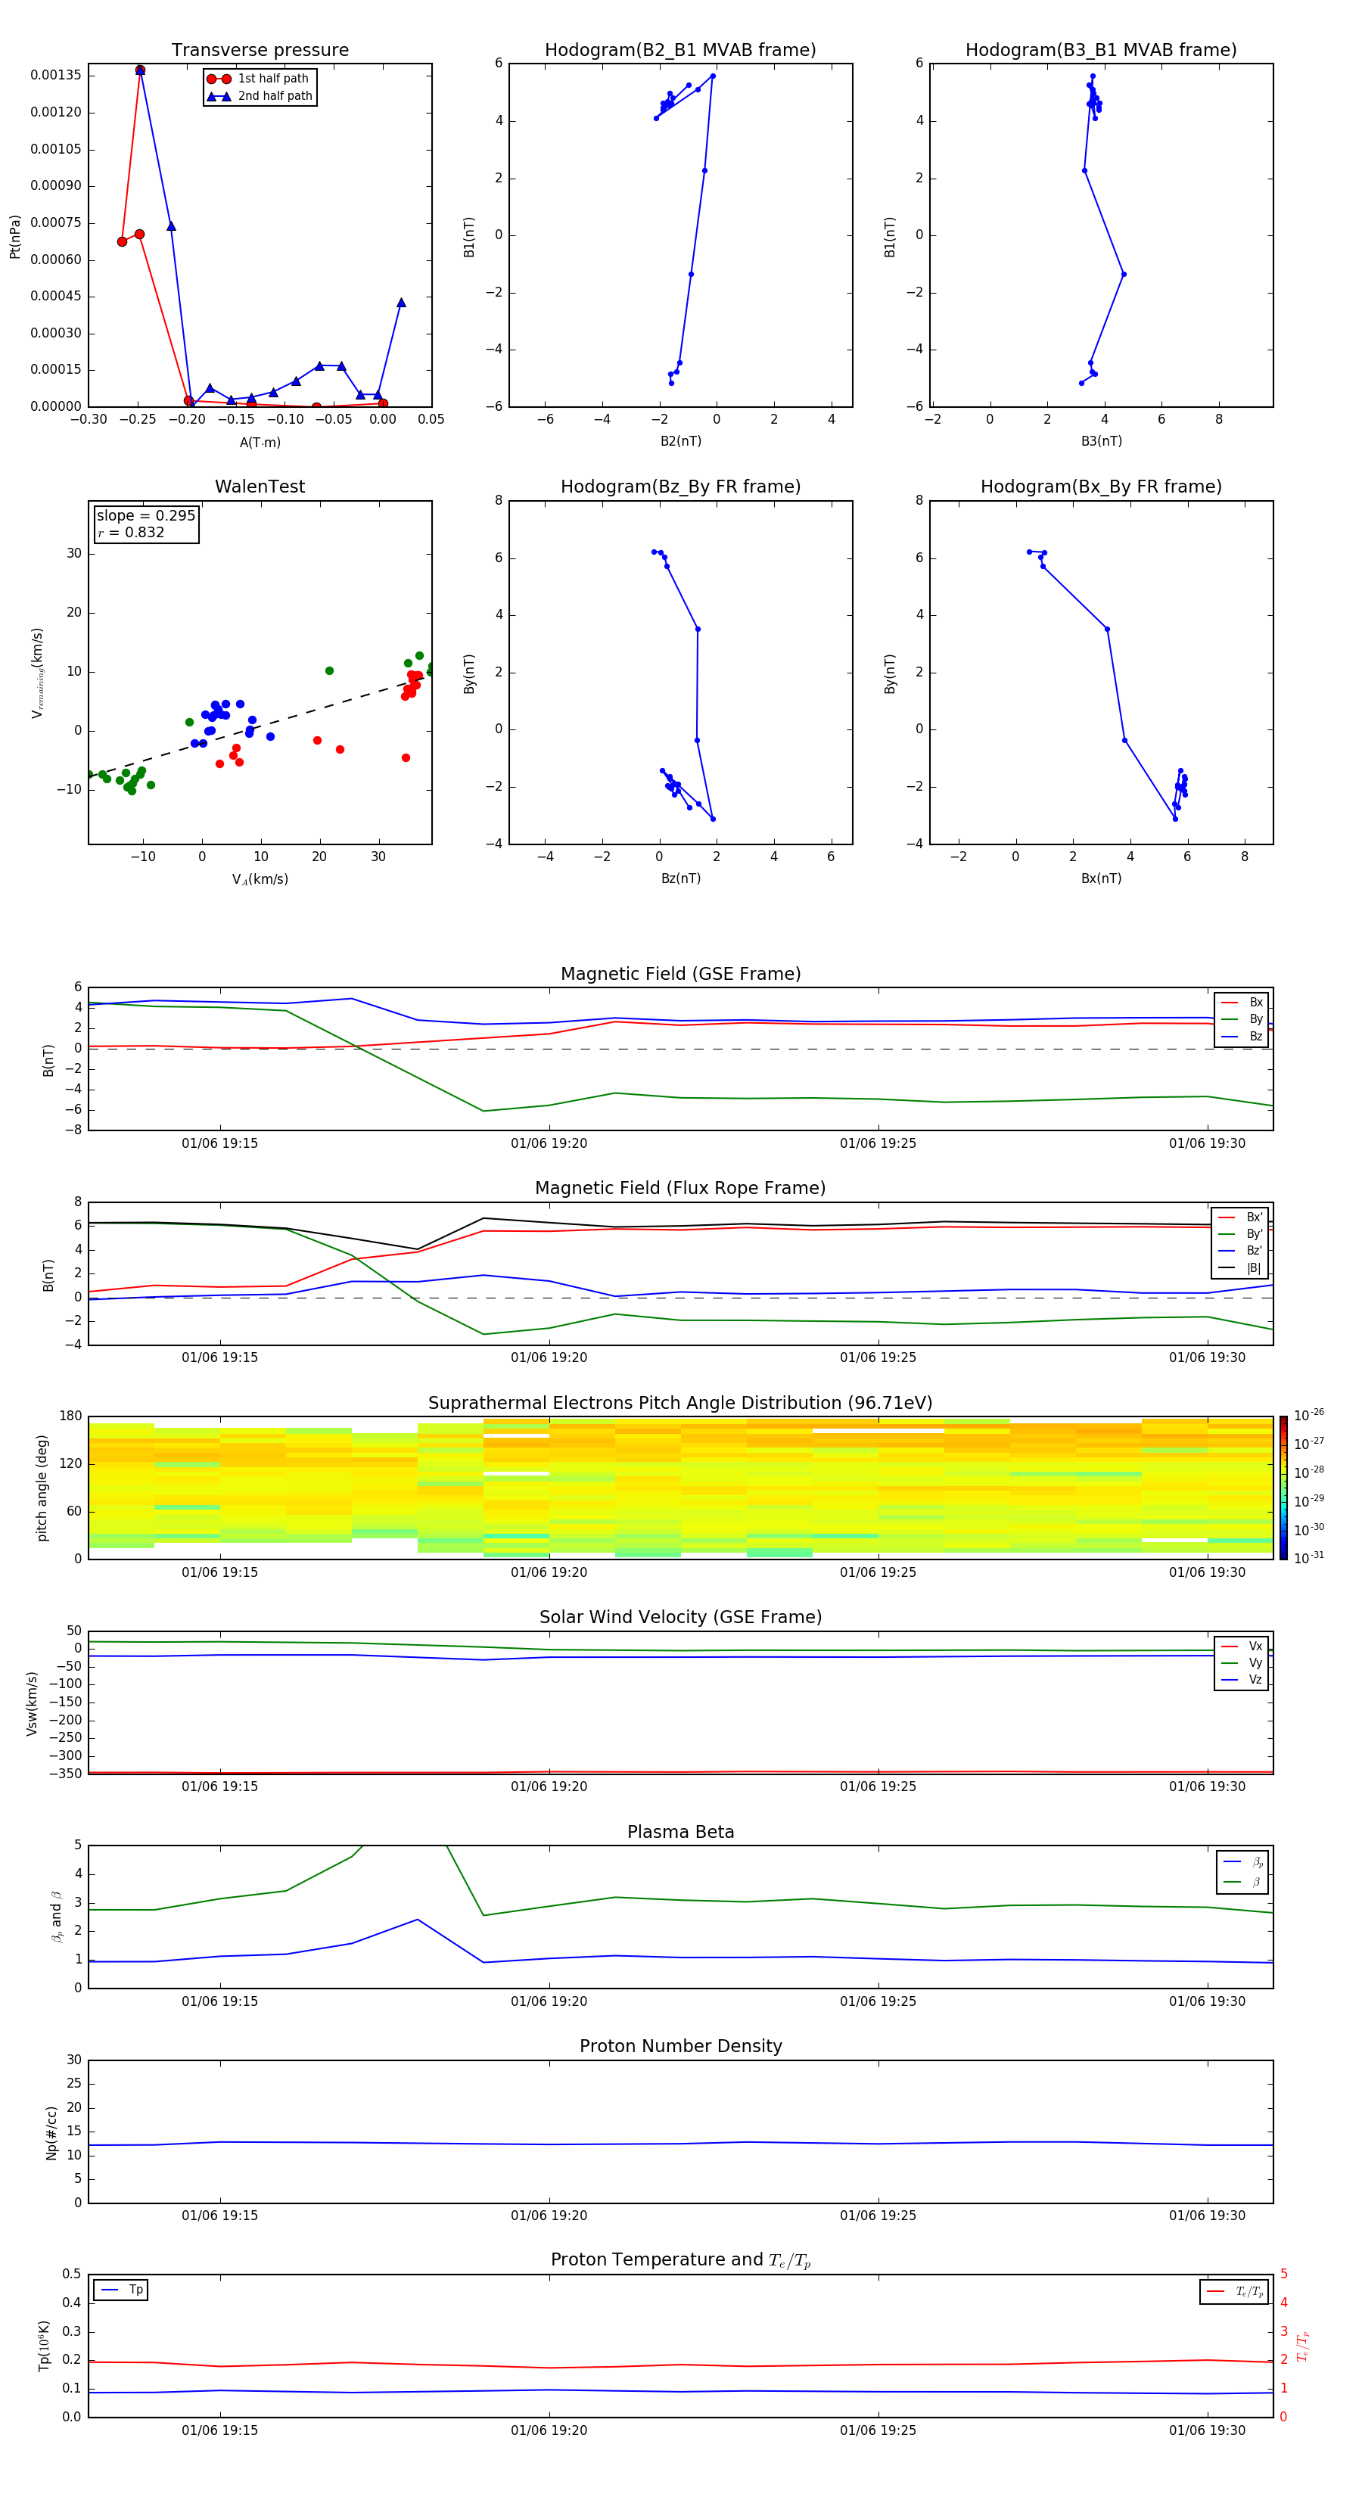The width and height of the screenshot is (1362, 2497).
Task: Click the "01/06 19:30" tick under Proton Temperature plot
Action: [x=1207, y=2431]
